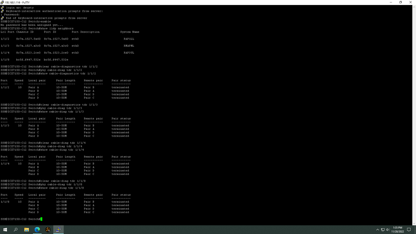Image resolution: width=416 pixels, height=234 pixels.
Task: Click 'No password has been assigned yet...' message
Action: click(32, 25)
